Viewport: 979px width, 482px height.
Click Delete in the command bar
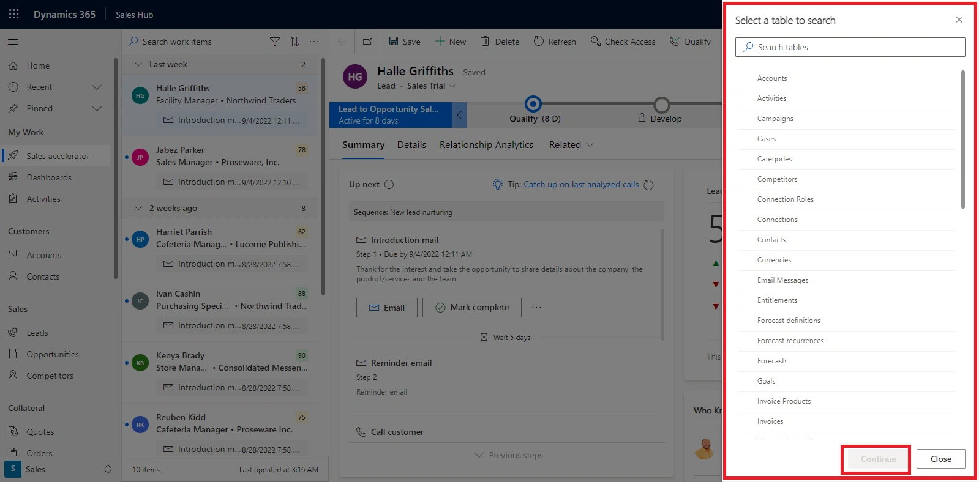point(500,42)
